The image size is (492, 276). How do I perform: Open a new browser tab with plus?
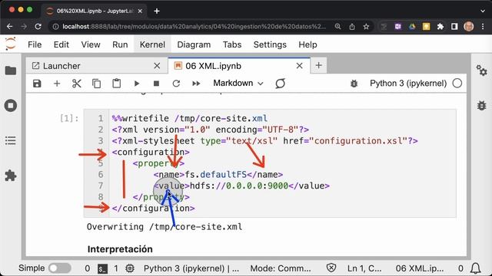(157, 11)
